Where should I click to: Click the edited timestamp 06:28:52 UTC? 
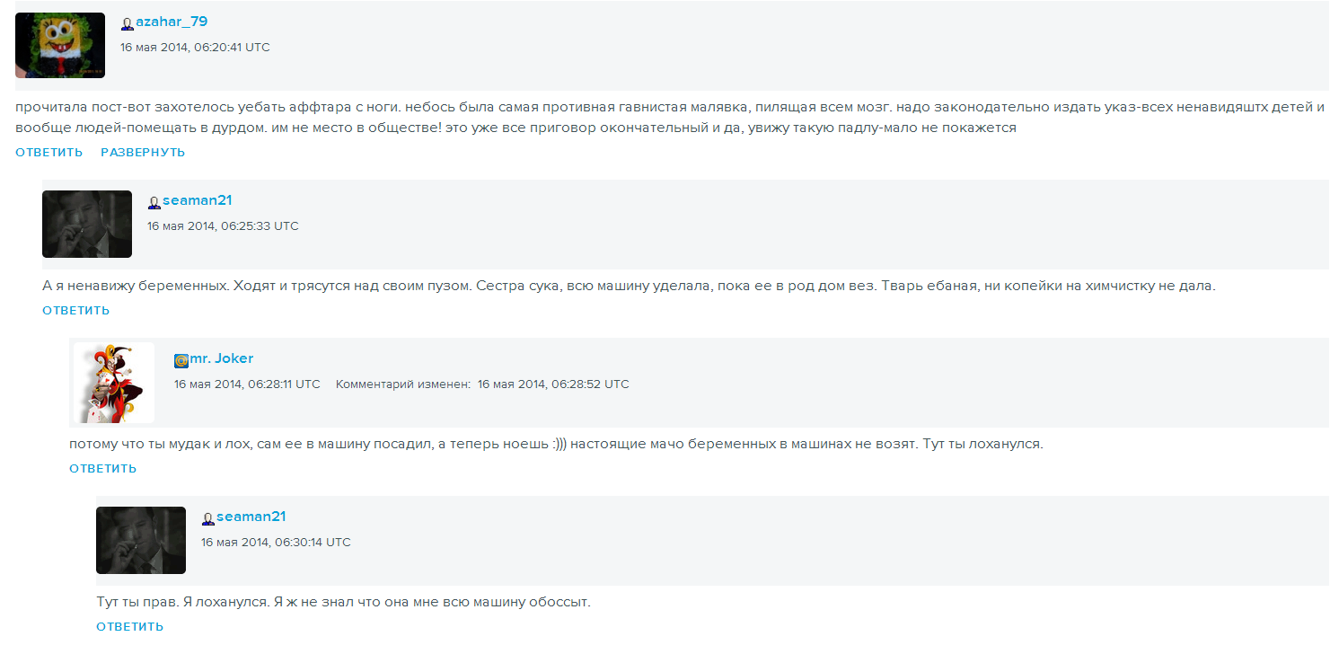553,384
